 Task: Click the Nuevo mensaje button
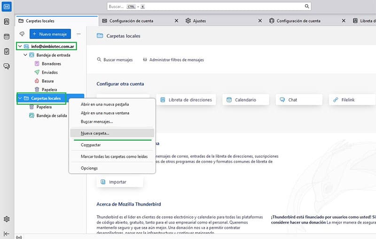pos(50,34)
